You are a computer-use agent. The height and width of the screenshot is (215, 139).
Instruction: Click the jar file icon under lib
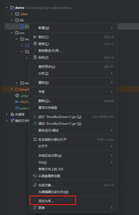coord(22,26)
